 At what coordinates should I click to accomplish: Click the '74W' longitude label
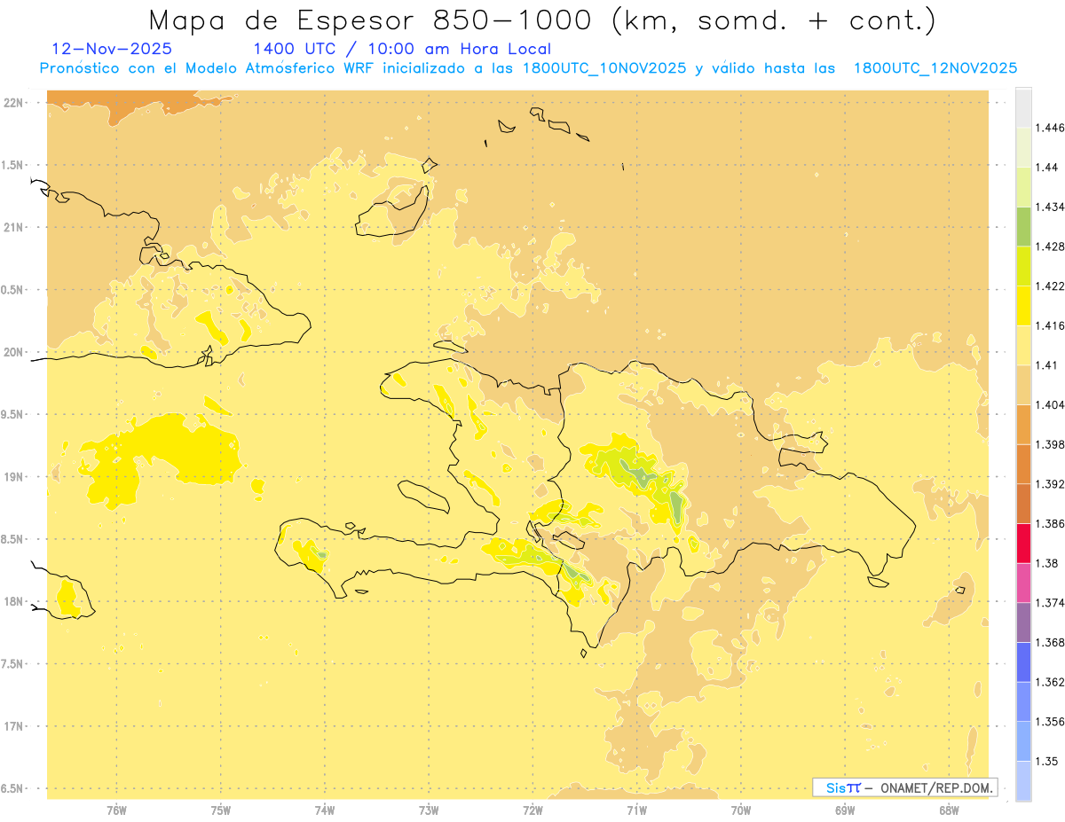tap(325, 810)
